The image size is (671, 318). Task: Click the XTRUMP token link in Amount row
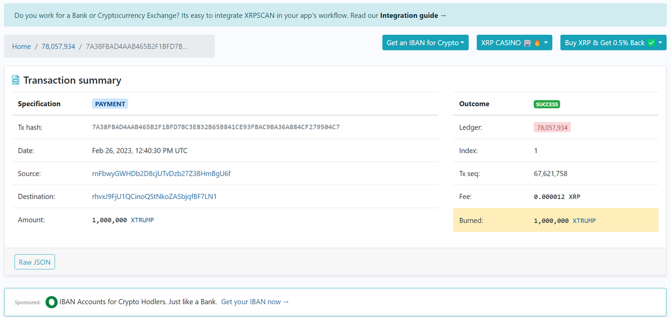(142, 220)
